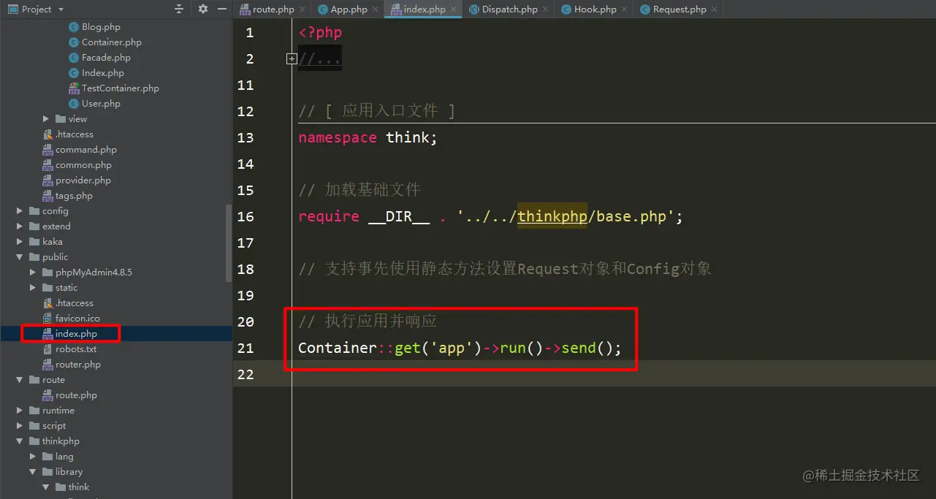Collapse the think folder
This screenshot has width=936, height=499.
click(x=46, y=487)
